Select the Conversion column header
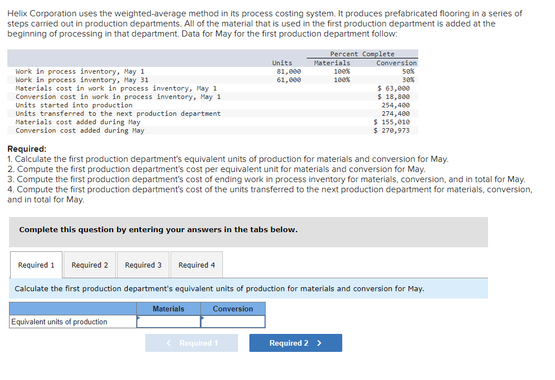The image size is (555, 380). (232, 309)
